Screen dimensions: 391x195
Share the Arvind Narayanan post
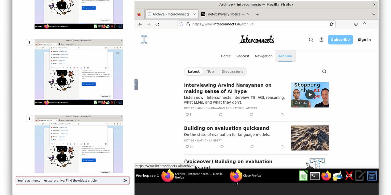(x=282, y=115)
